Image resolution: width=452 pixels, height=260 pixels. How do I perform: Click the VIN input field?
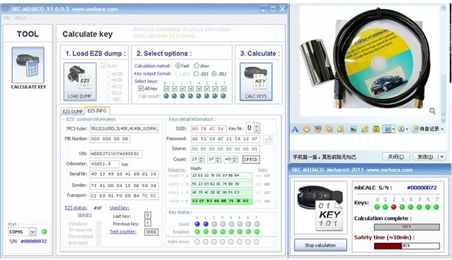(116, 154)
